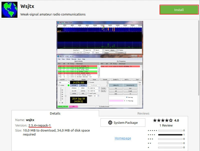The width and height of the screenshot is (200, 151).
Task: Click the 14.076 000 frequency display
Action: pos(78,82)
